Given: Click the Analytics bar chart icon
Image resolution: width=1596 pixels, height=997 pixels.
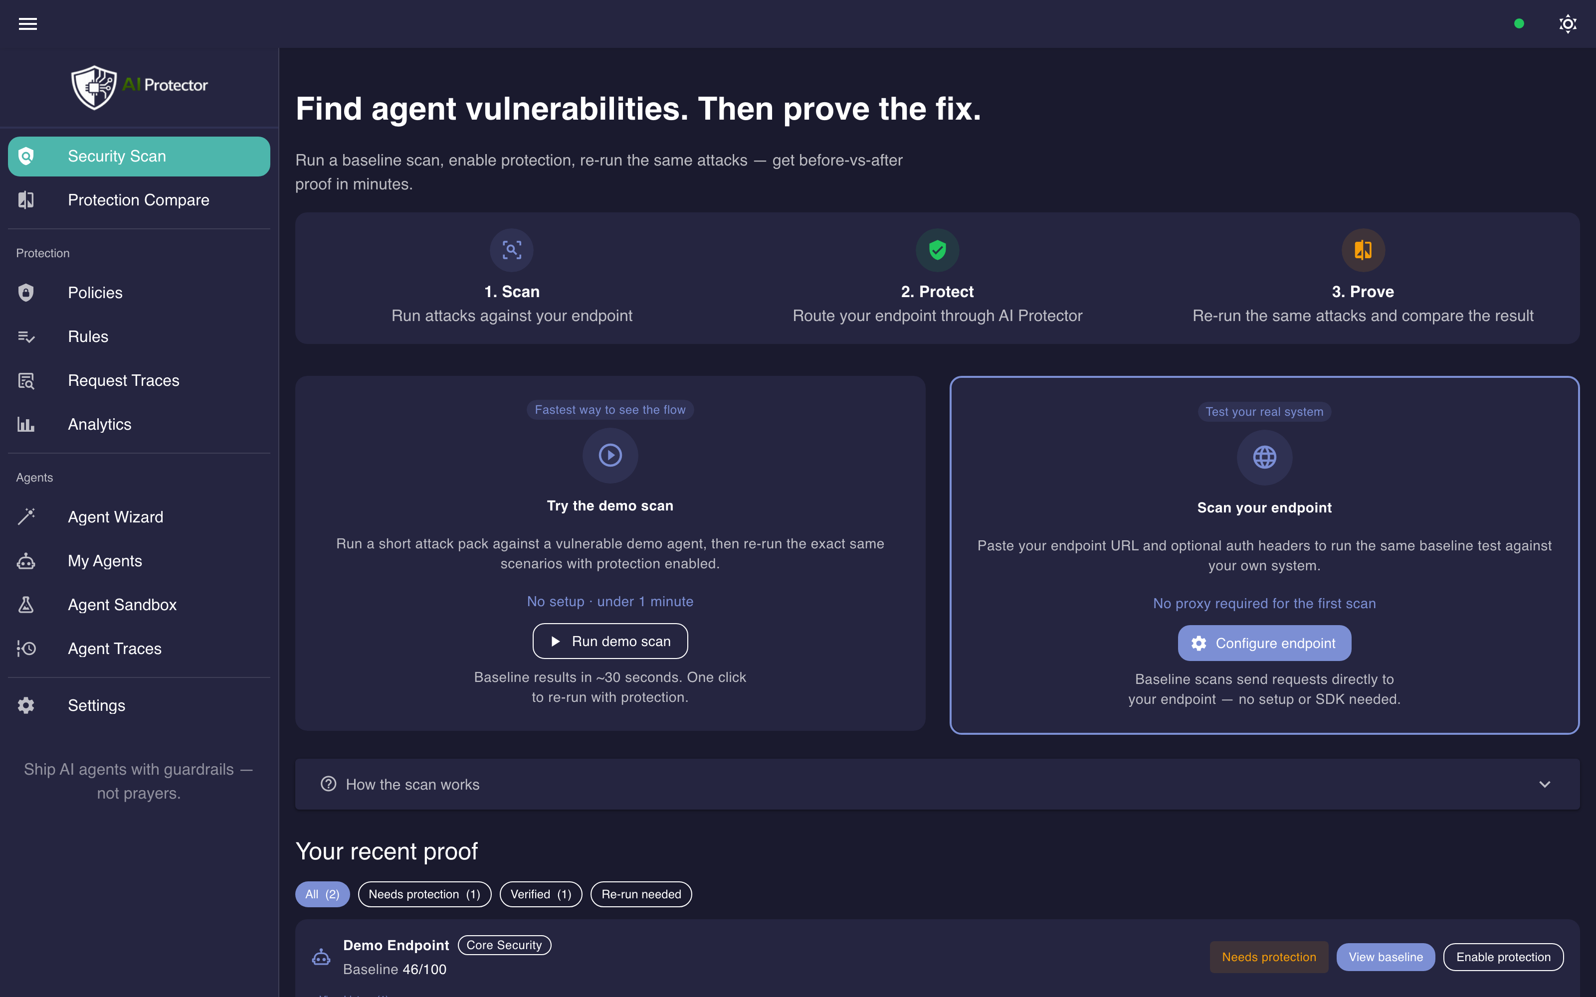Looking at the screenshot, I should tap(26, 424).
